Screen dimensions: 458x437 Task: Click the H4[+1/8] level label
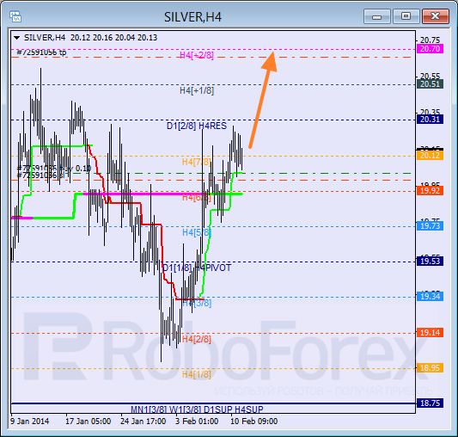197,90
